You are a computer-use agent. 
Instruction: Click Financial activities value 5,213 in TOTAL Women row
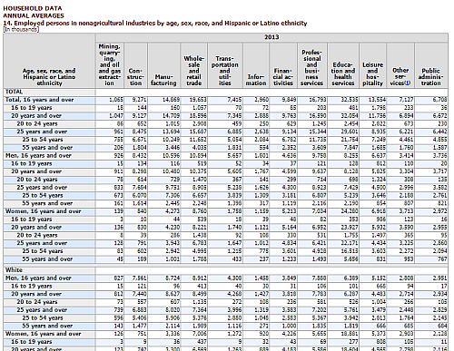pos(289,211)
